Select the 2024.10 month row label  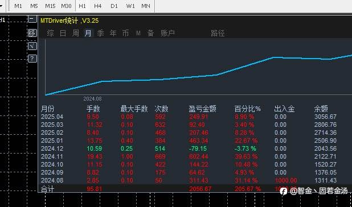pos(52,164)
